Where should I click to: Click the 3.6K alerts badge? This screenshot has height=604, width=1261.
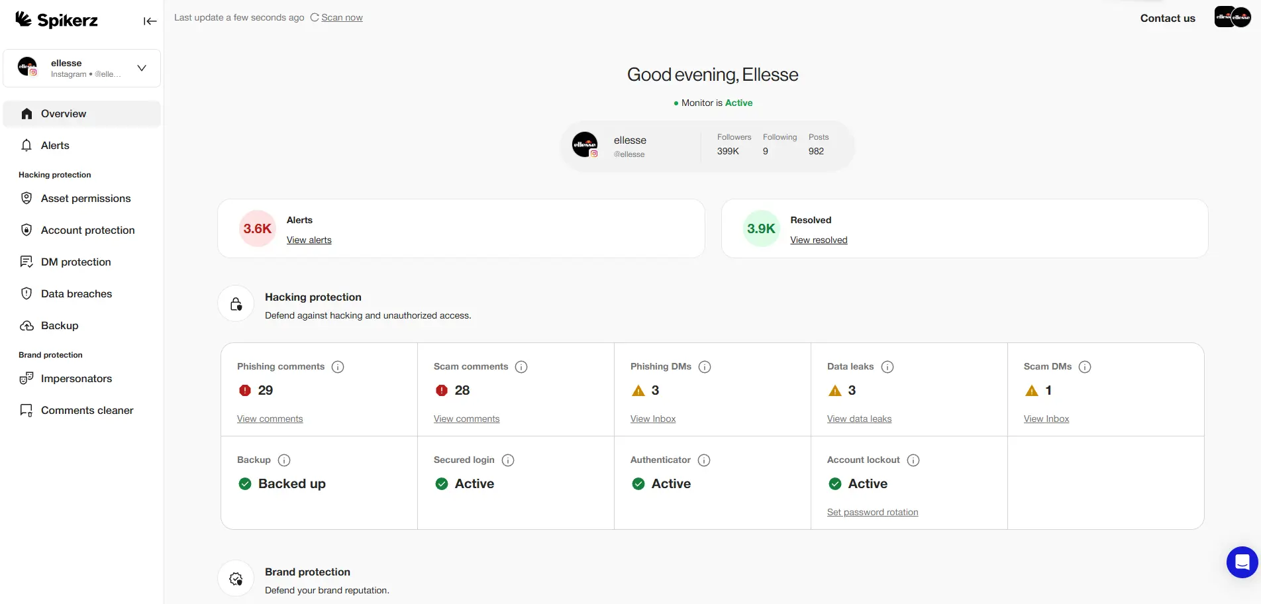(258, 228)
